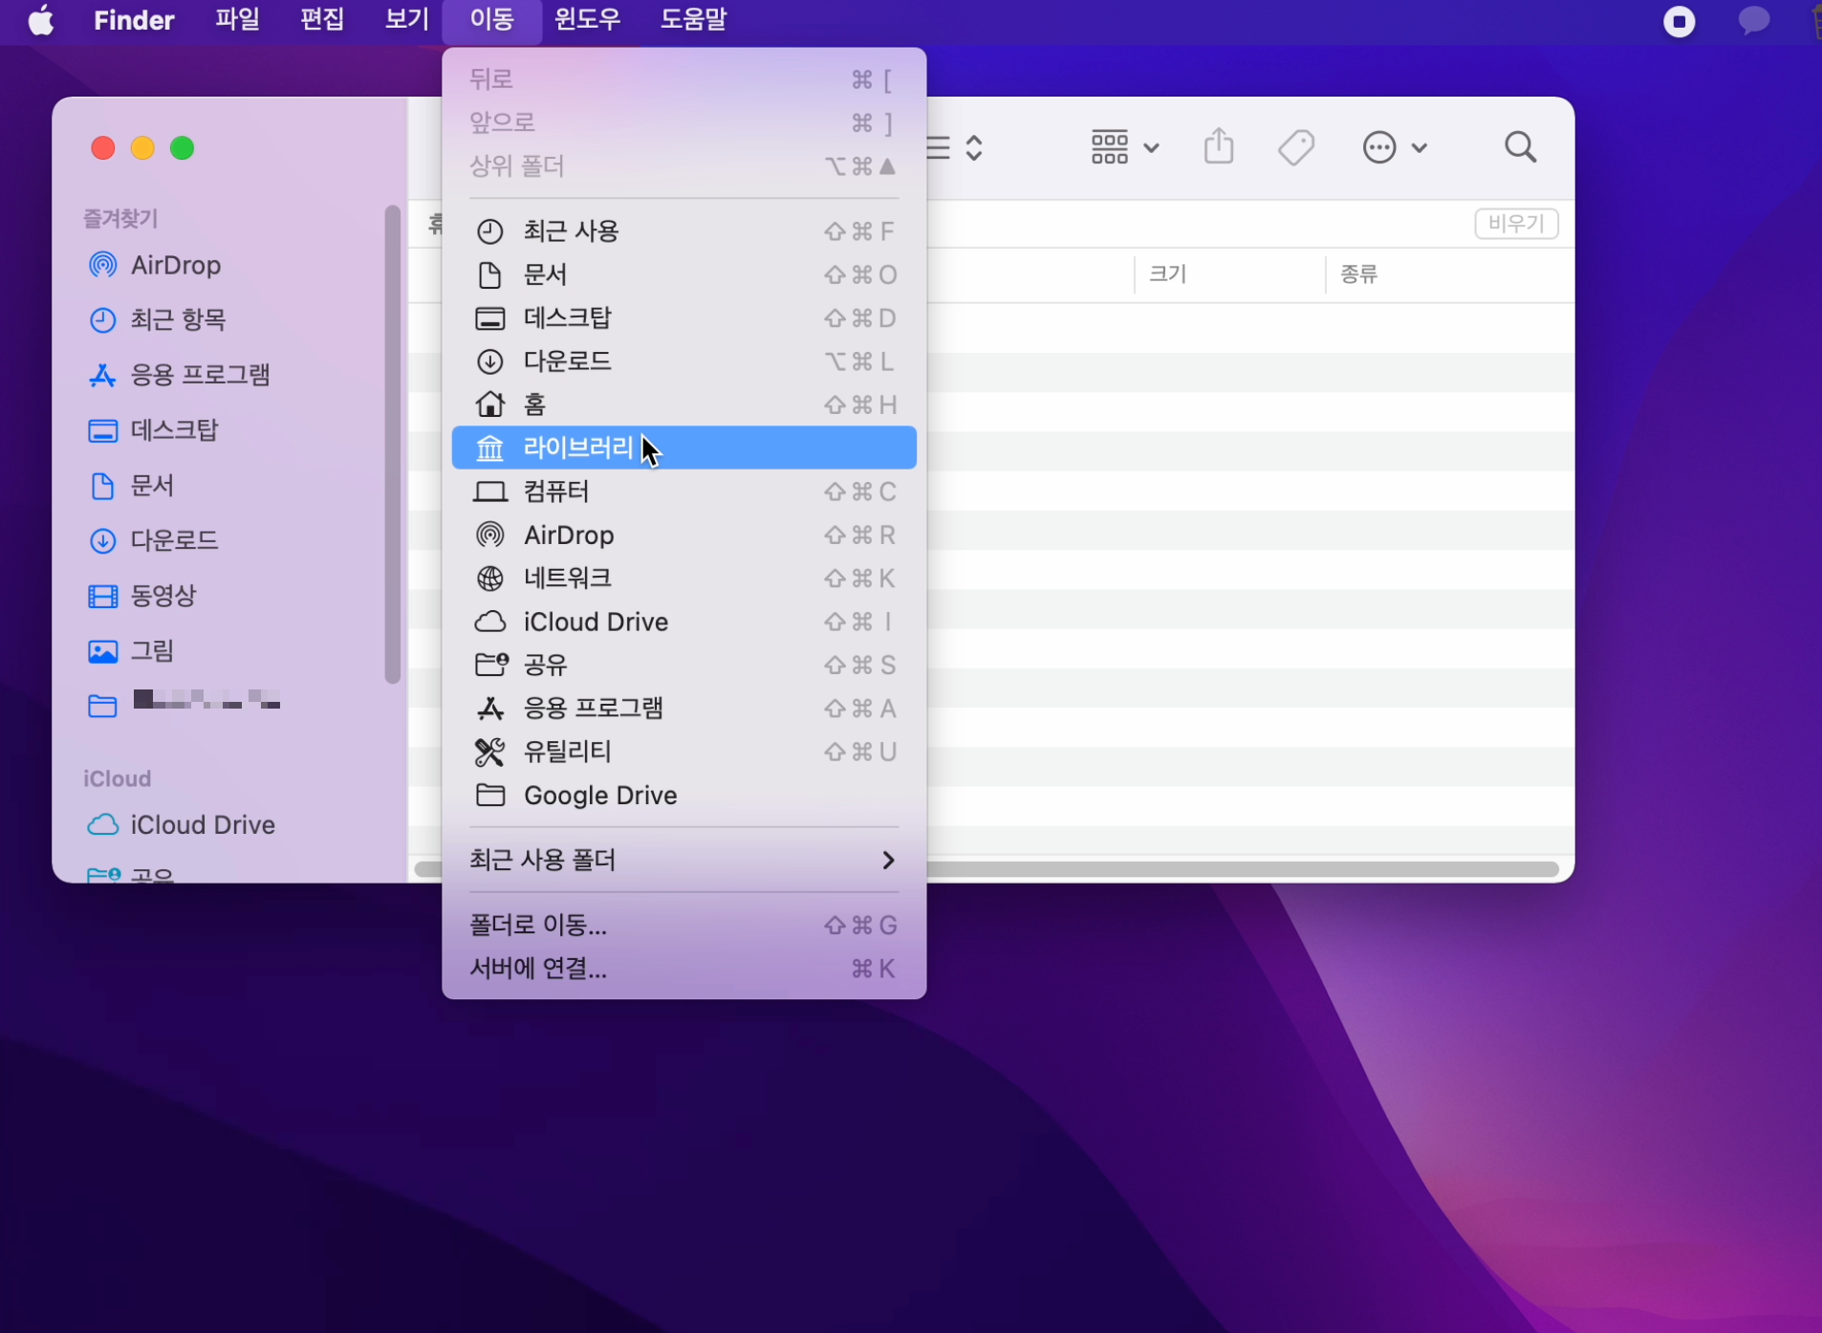Click the search magnifier in Finder toolbar
The width and height of the screenshot is (1822, 1333).
[1520, 147]
